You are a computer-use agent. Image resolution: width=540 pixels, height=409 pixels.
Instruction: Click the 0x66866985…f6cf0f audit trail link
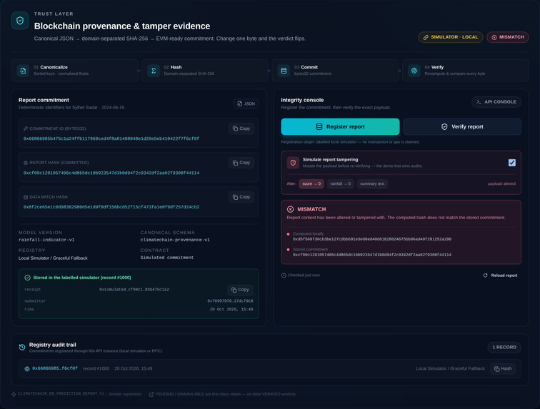pos(55,368)
